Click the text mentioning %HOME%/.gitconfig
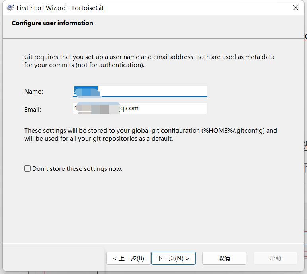The height and width of the screenshot is (274, 307). (151, 134)
